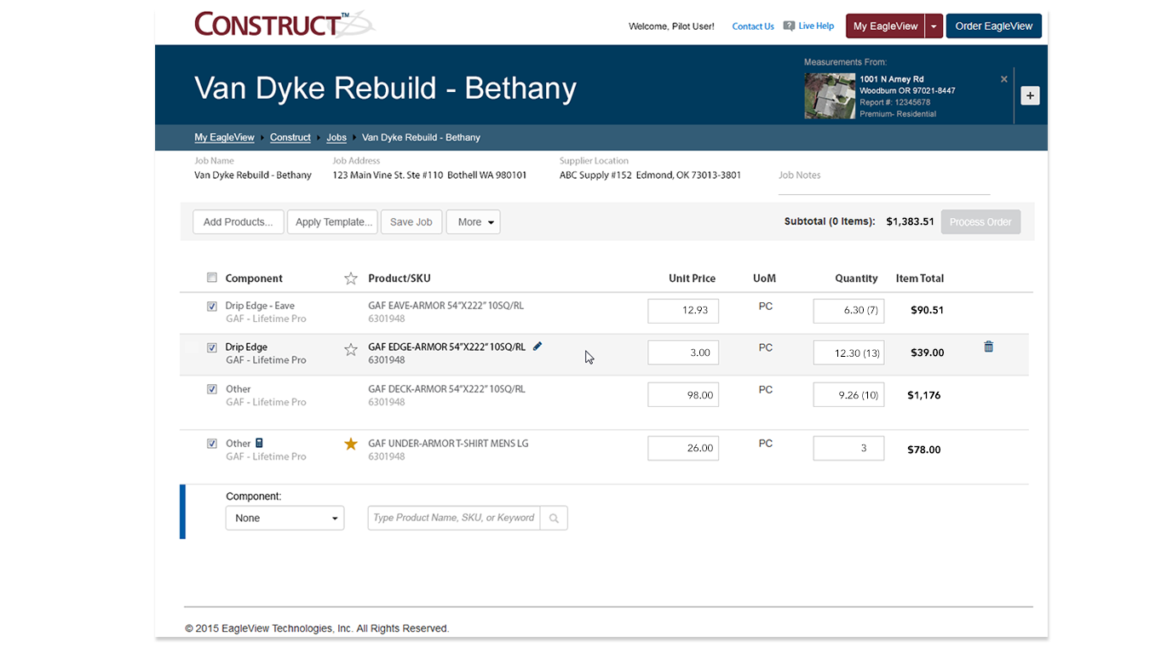Click Apply Template button
Screen dimensions: 1167x654
click(x=333, y=222)
